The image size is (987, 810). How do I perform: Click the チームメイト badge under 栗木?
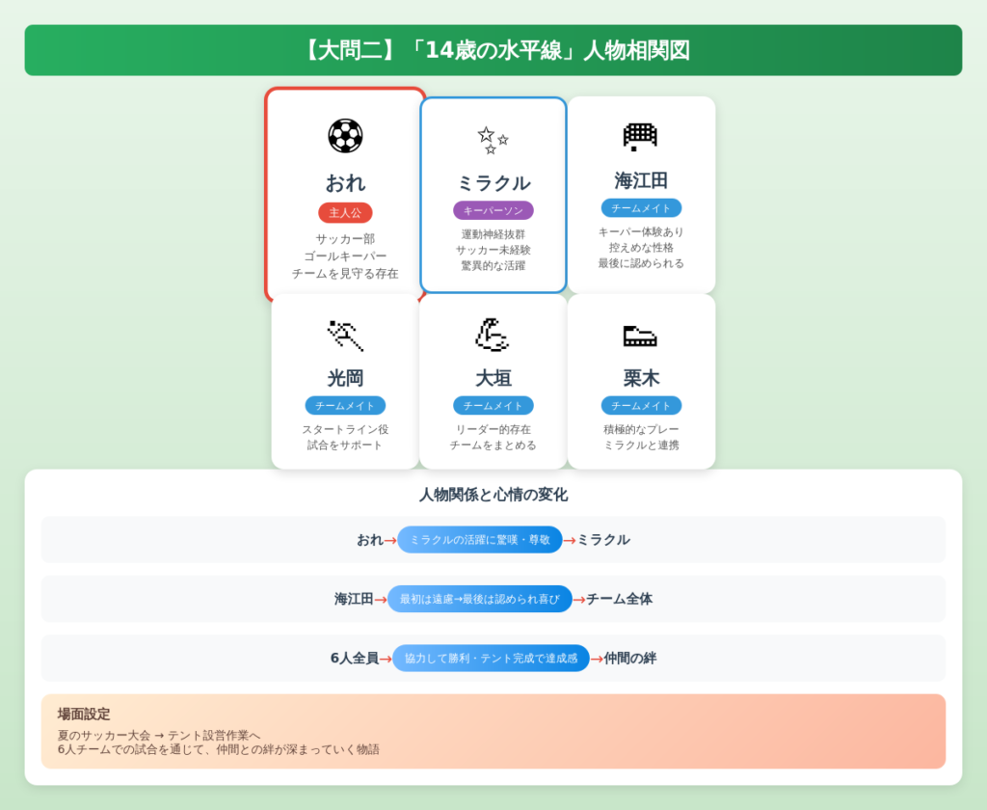tap(641, 406)
